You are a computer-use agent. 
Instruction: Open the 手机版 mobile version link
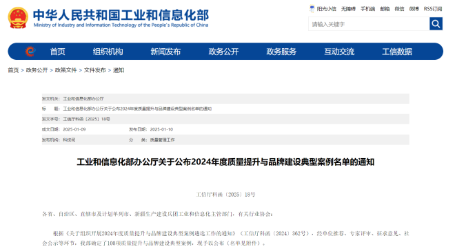368,9
